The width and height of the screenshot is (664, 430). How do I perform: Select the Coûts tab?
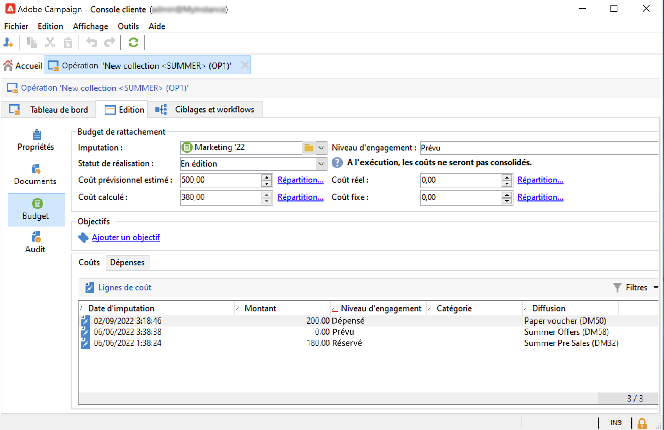89,262
